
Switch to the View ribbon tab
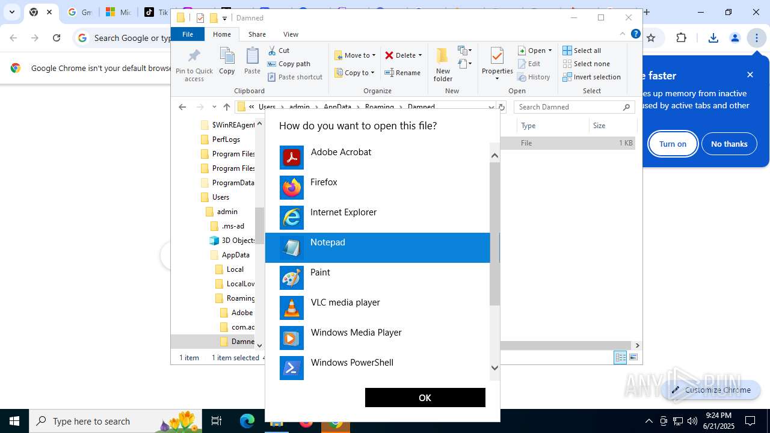click(x=291, y=34)
